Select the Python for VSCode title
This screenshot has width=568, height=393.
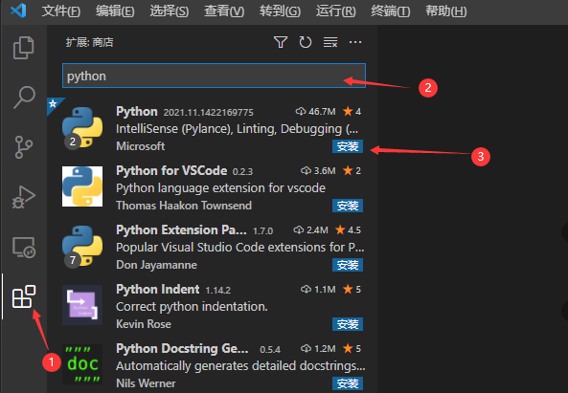coord(171,170)
